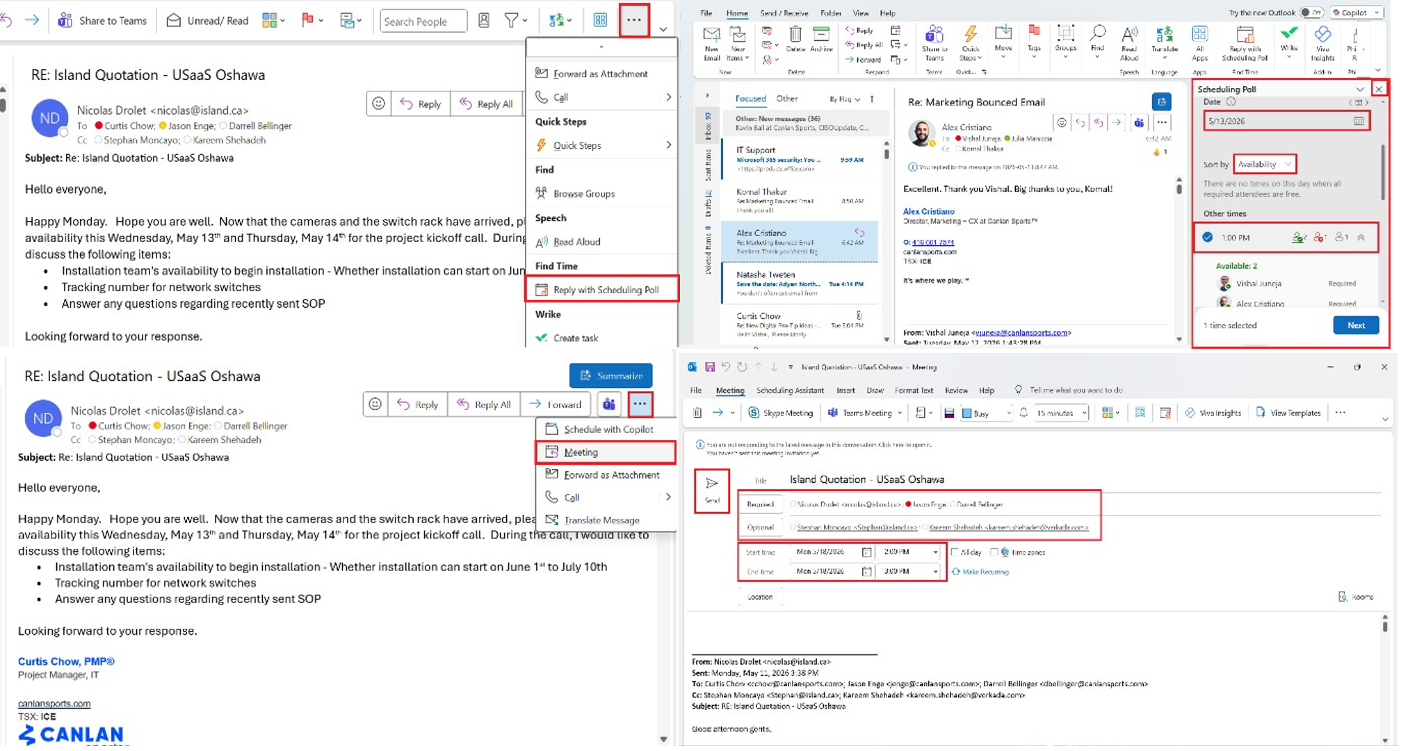1408x751 pixels.
Task: Check the All day checkbox
Action: tap(955, 552)
